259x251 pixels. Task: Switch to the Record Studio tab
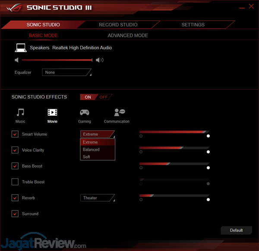pyautogui.click(x=118, y=25)
